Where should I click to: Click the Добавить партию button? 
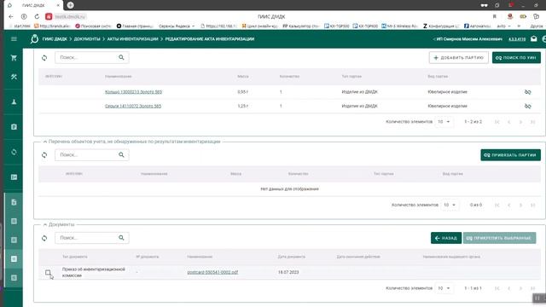click(x=459, y=57)
